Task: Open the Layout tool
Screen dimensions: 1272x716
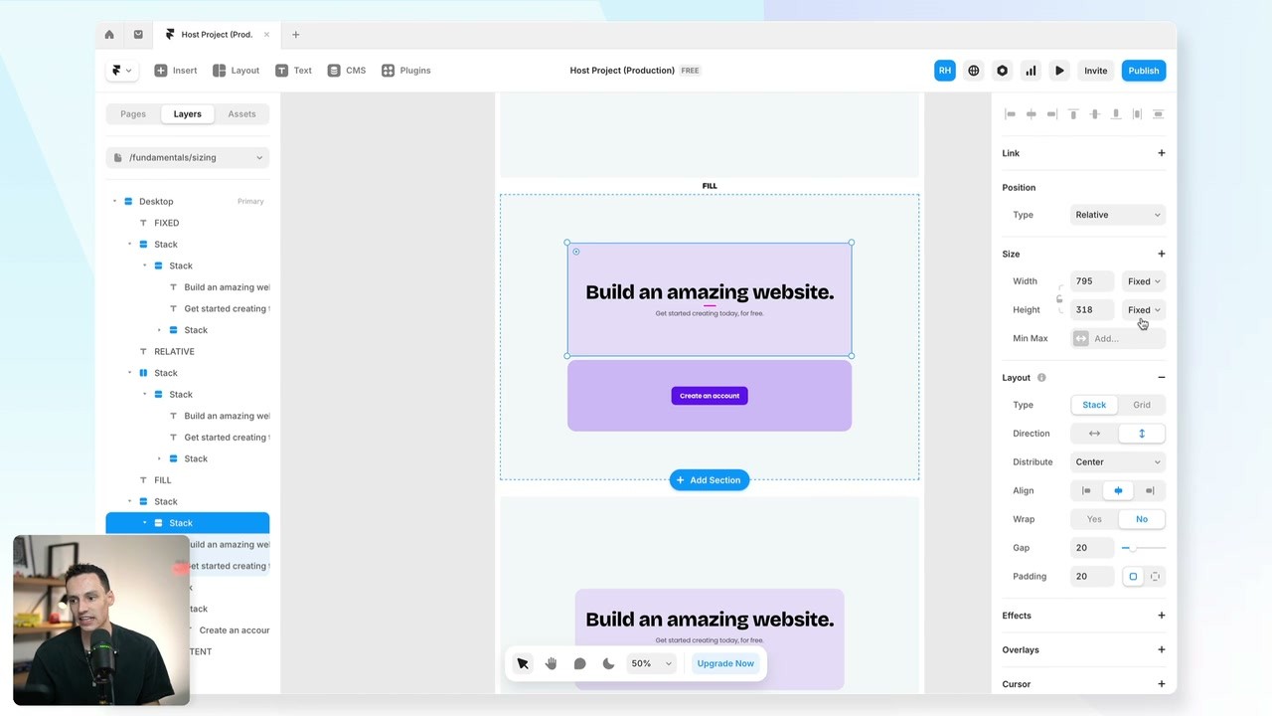Action: click(x=236, y=71)
